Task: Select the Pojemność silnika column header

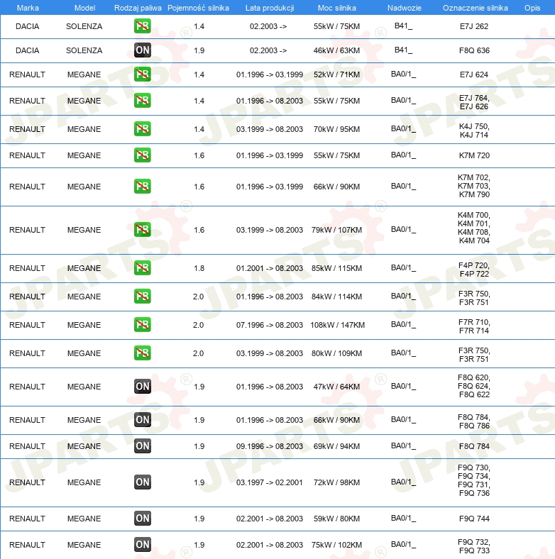Action: [198, 7]
